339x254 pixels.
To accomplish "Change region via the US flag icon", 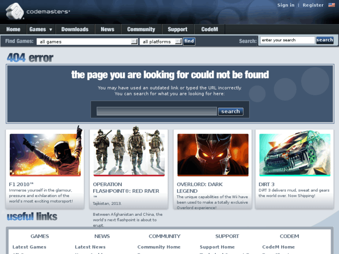I will click(x=332, y=5).
